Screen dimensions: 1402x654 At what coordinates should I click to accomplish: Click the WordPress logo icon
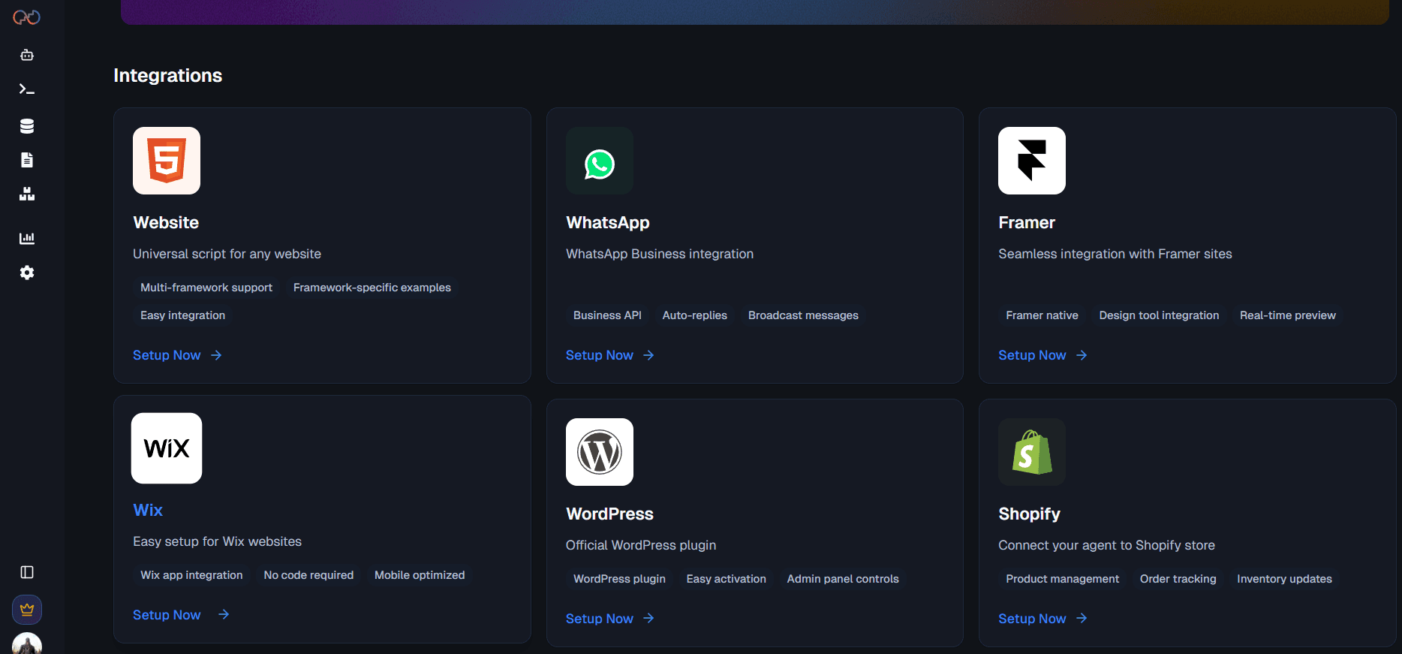[x=600, y=452]
